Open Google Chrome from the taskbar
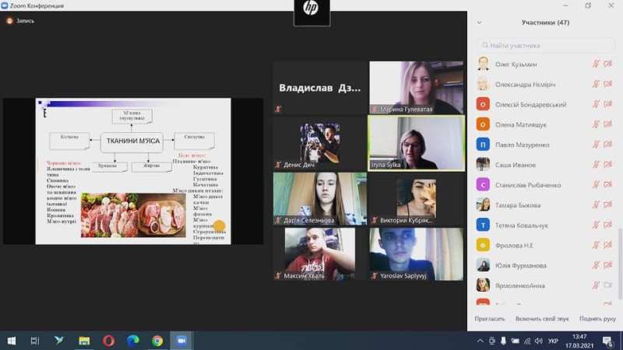The width and height of the screenshot is (623, 350). pos(157,341)
